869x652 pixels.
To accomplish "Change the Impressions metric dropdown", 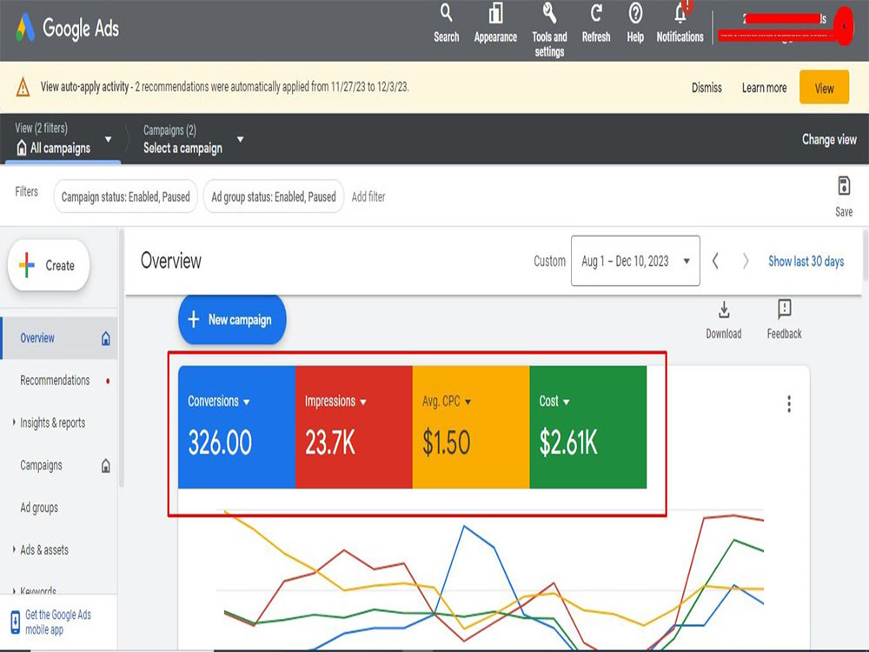I will 335,401.
